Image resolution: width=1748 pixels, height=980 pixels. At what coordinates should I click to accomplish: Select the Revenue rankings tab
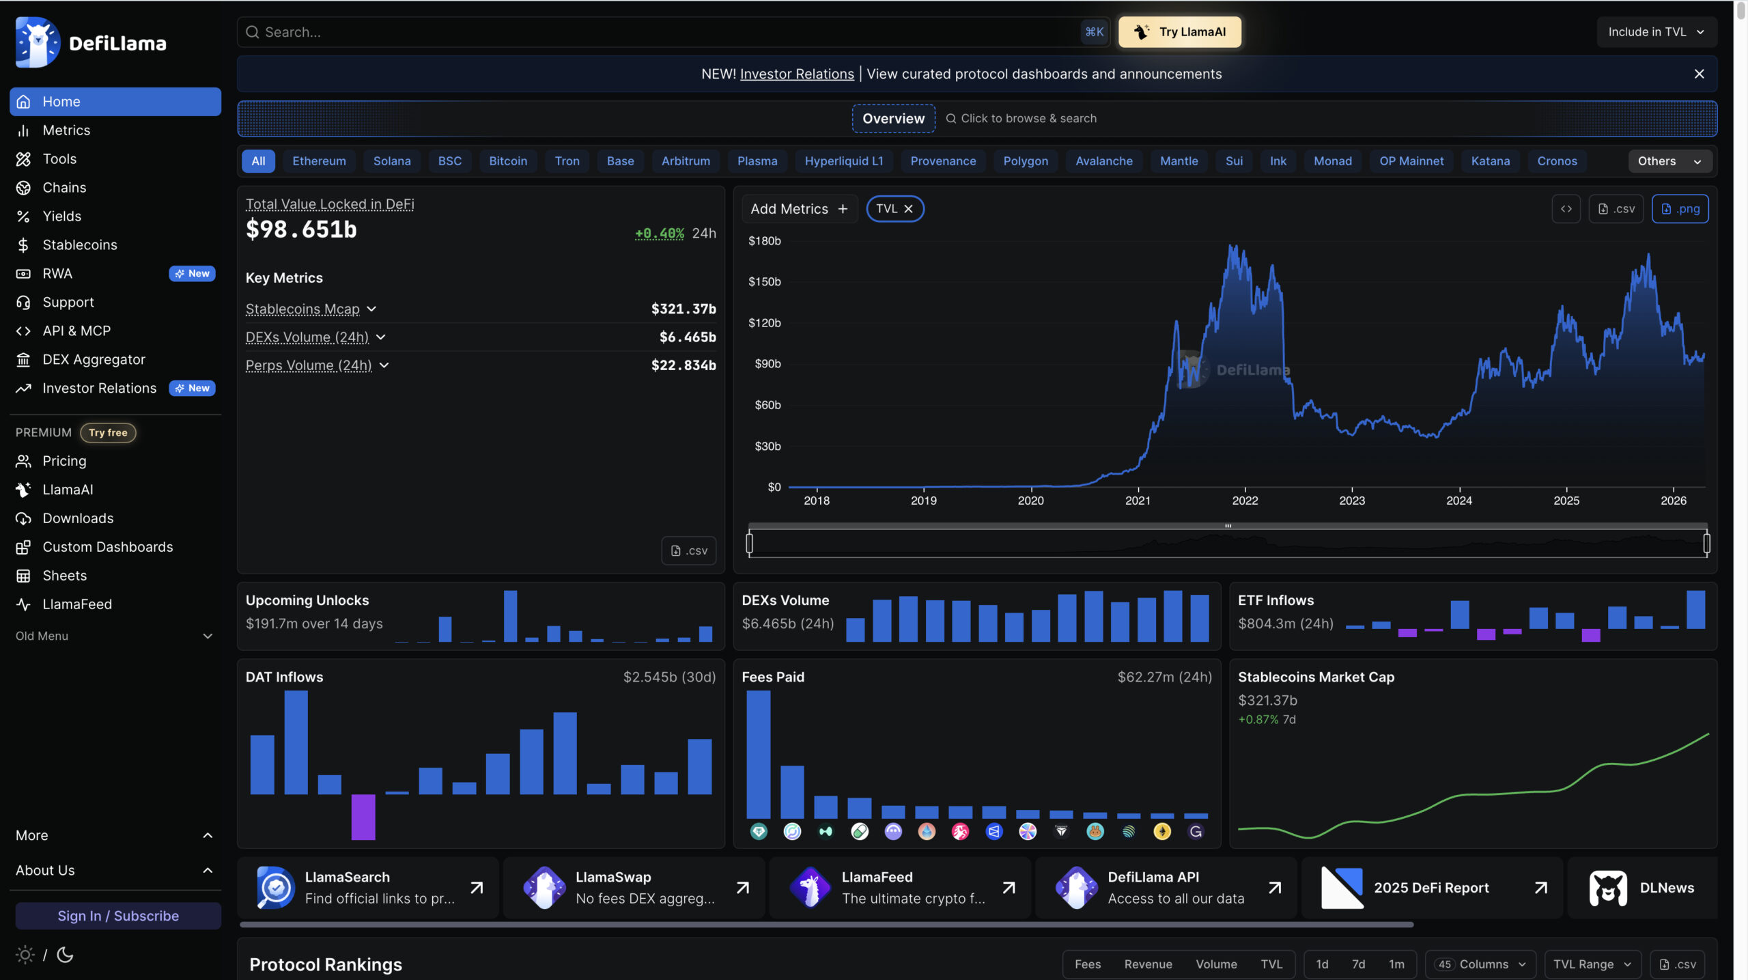click(1148, 964)
